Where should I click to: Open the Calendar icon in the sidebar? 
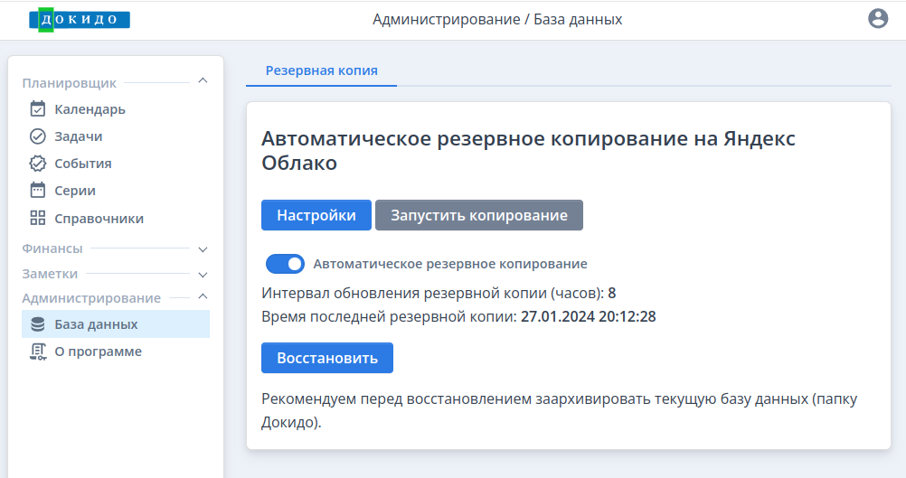(38, 109)
